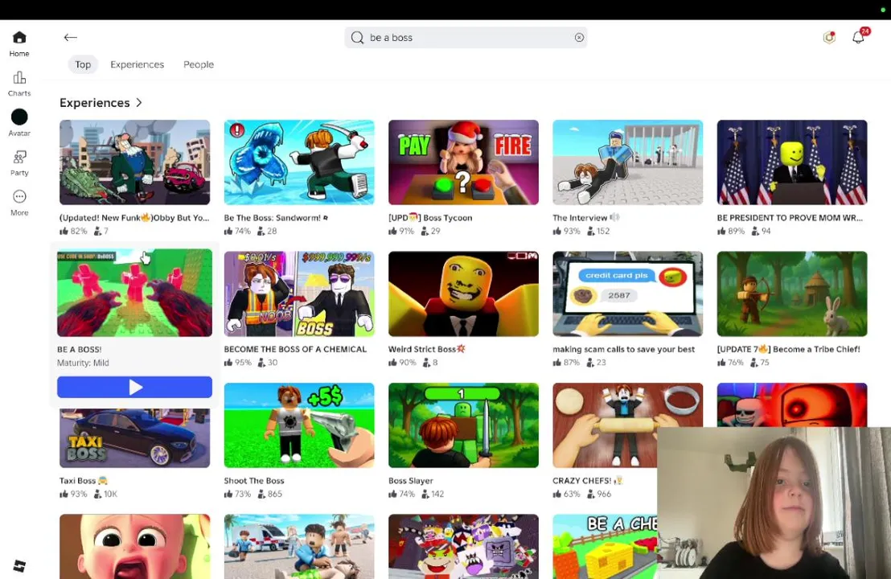891x579 pixels.
Task: Open the Weird Strict Boss thumbnail
Action: 463,294
